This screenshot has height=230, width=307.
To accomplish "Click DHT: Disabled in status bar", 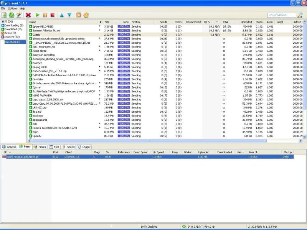I will (x=149, y=227).
